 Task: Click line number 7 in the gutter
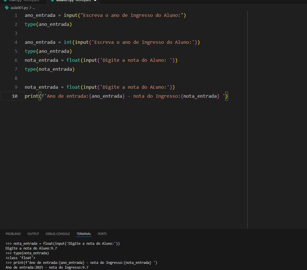[16, 69]
